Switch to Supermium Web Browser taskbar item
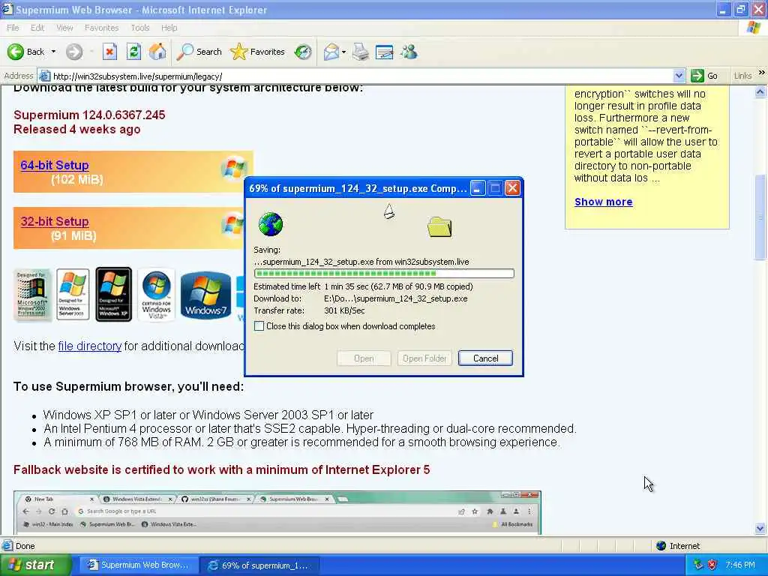The width and height of the screenshot is (768, 576). tap(139, 565)
